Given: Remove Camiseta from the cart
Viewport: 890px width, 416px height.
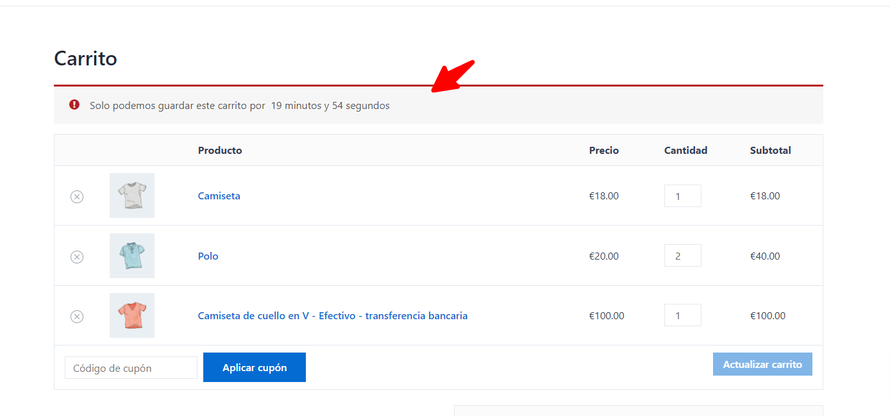Looking at the screenshot, I should [x=77, y=197].
